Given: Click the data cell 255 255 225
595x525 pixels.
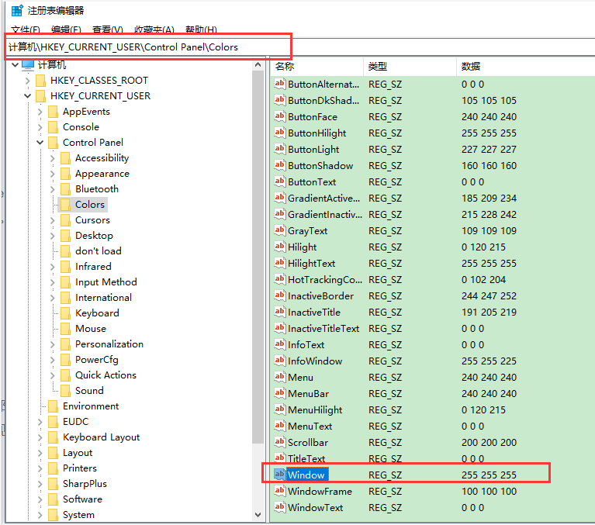Looking at the screenshot, I should click(x=489, y=361).
